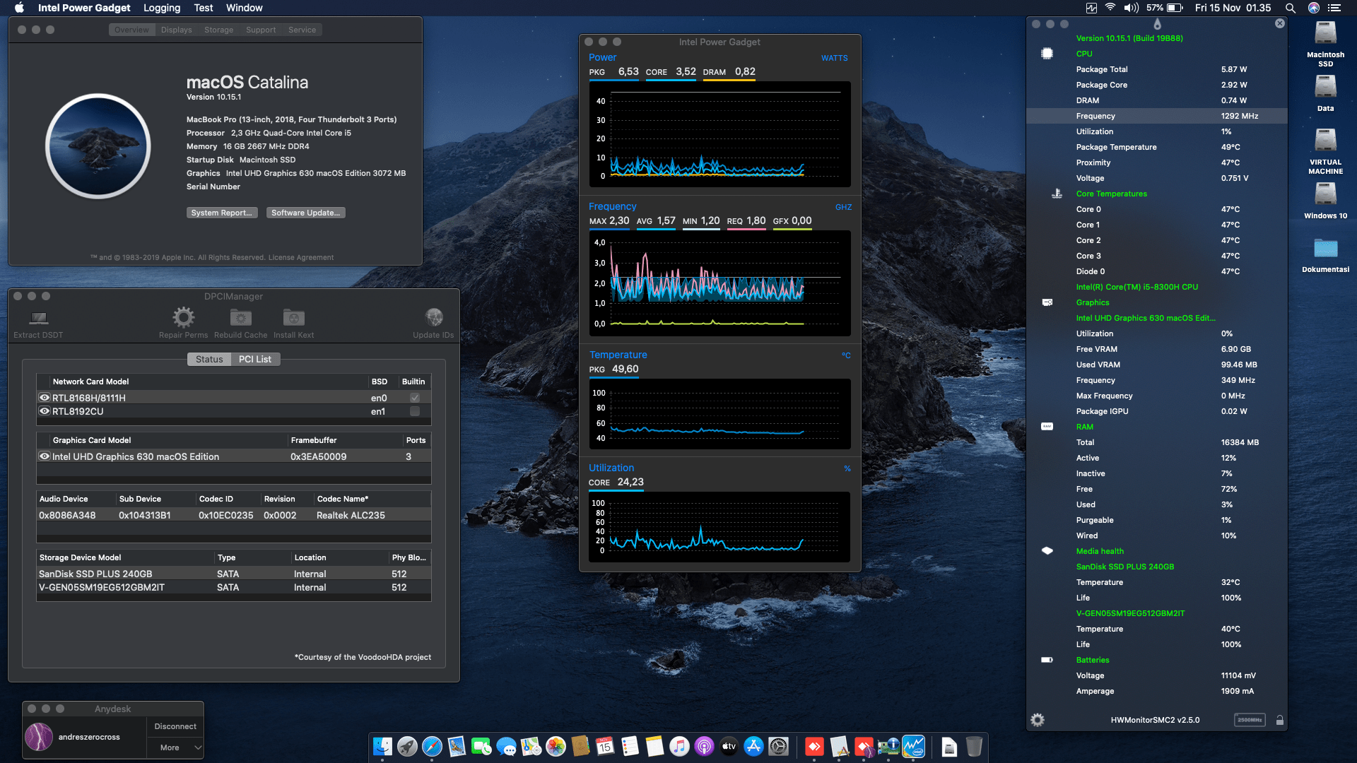
Task: Click RAM section icon in HWMonitor
Action: 1047,427
